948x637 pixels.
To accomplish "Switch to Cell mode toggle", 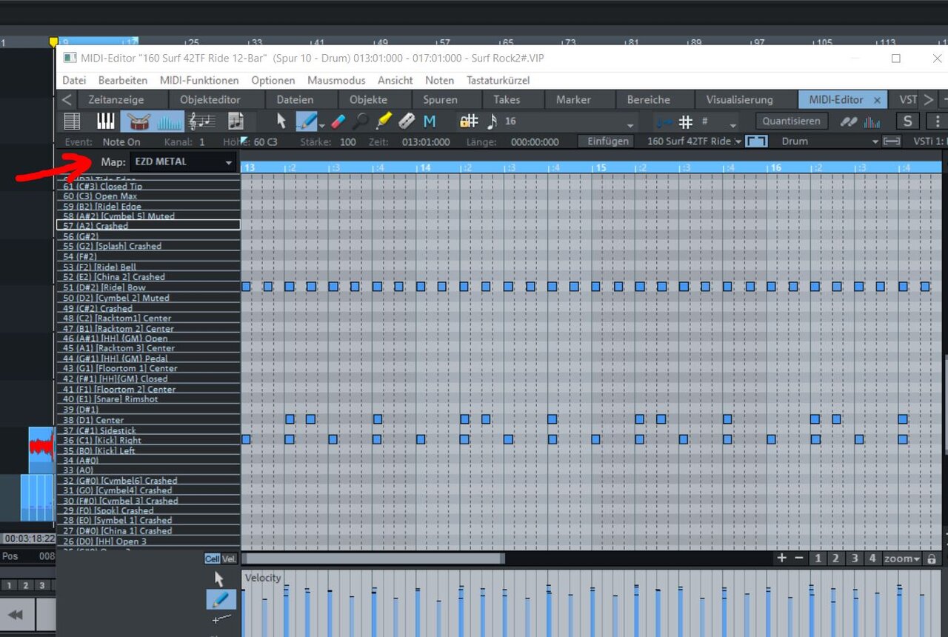I will point(213,558).
